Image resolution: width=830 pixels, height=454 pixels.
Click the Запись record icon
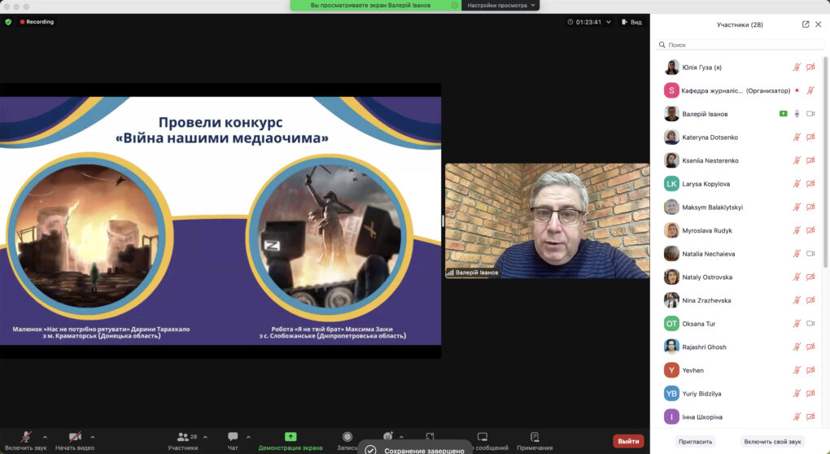(347, 437)
